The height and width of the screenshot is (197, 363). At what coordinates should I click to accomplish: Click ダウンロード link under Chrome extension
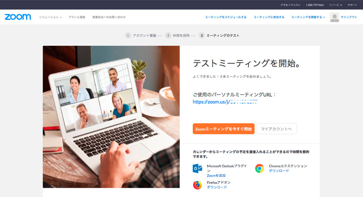(x=279, y=171)
